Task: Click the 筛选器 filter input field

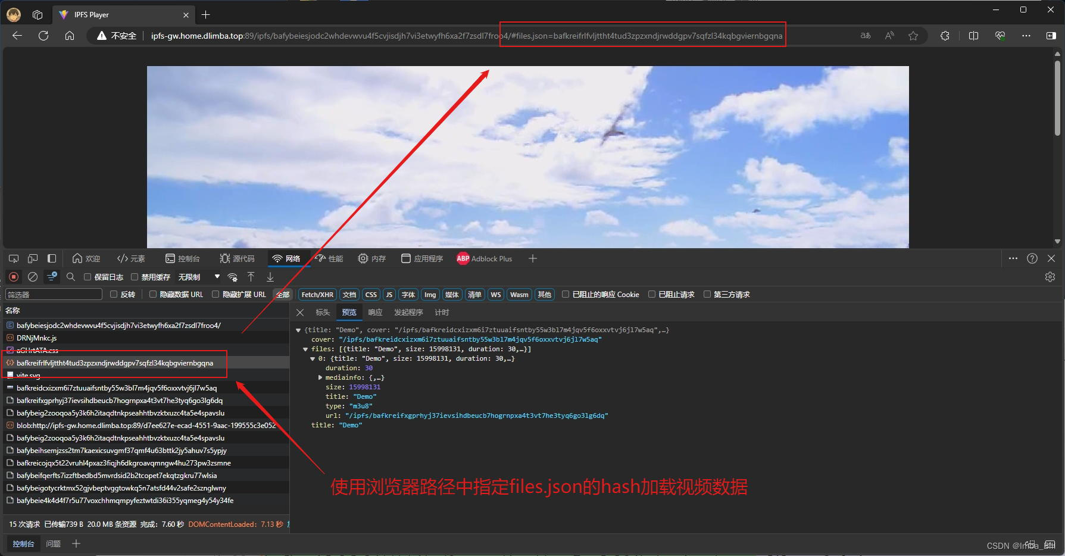Action: [x=54, y=295]
